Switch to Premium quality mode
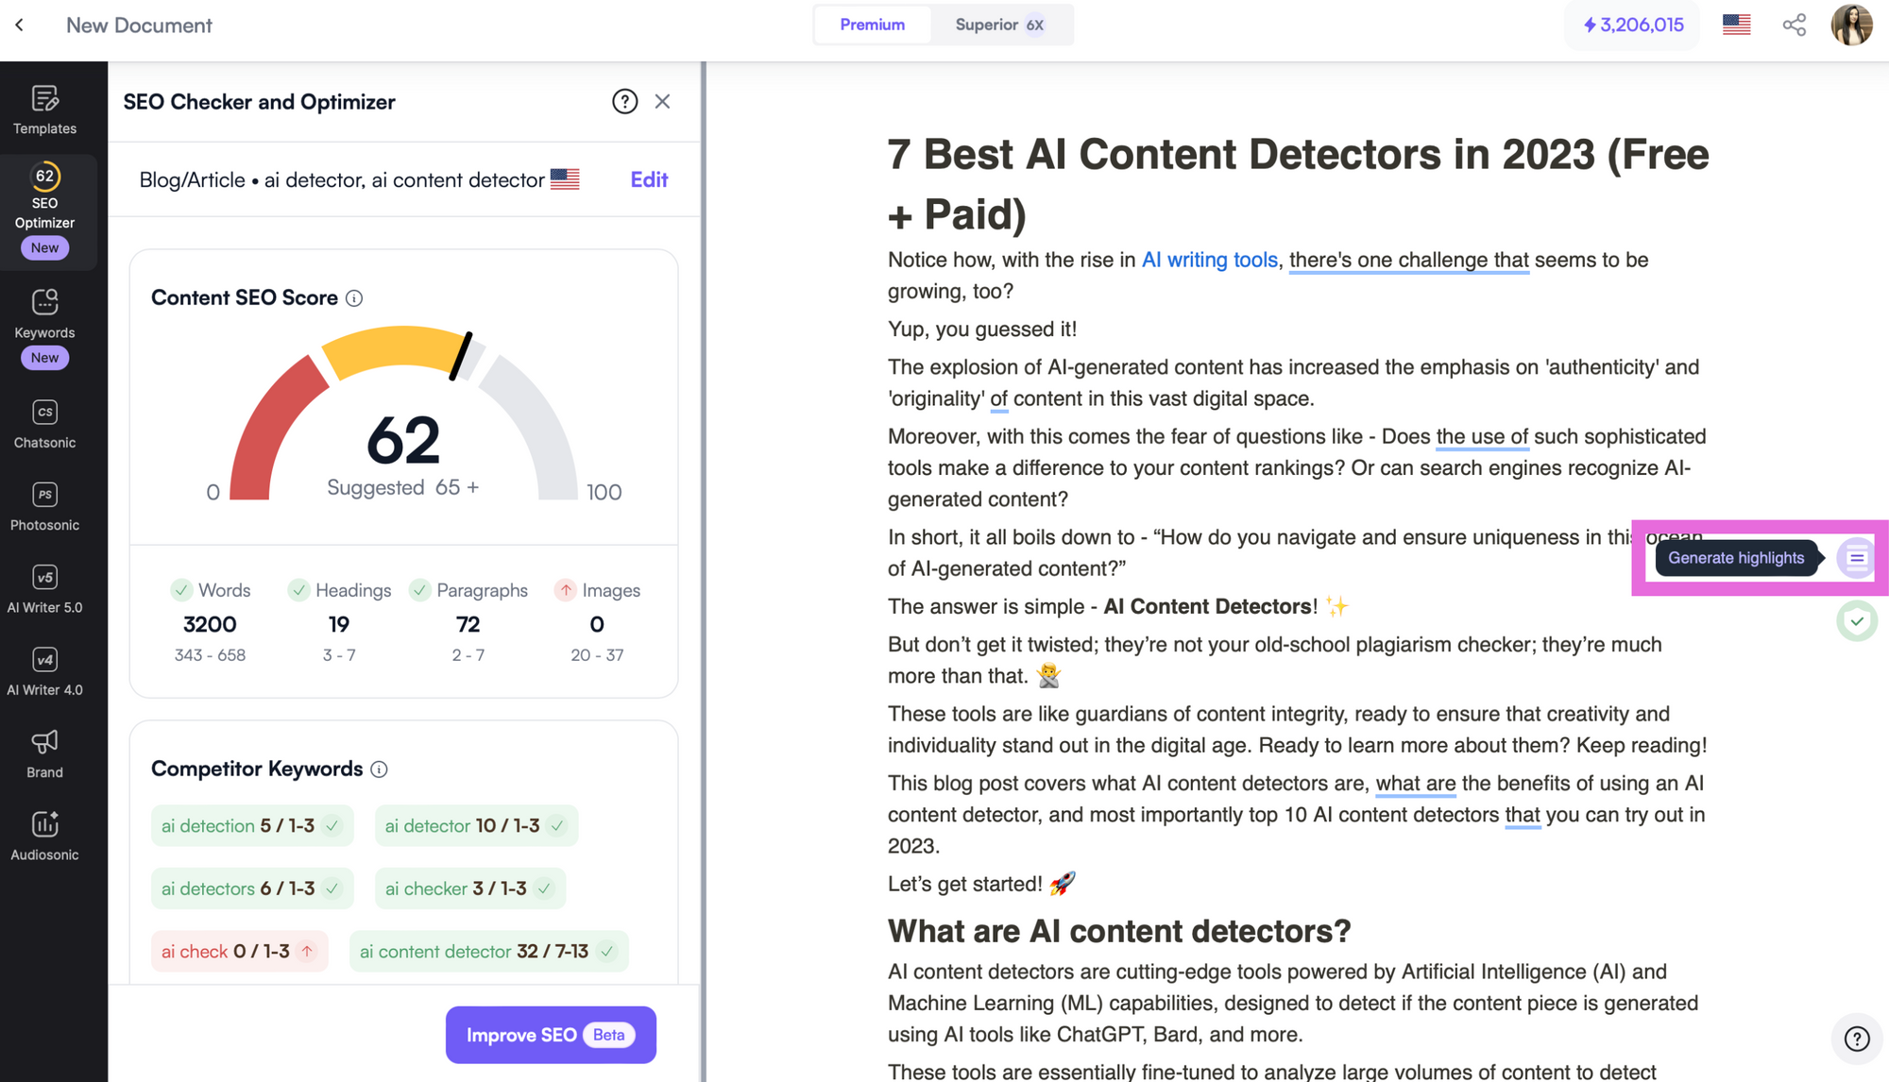Viewport: 1889px width, 1082px height. click(x=872, y=25)
